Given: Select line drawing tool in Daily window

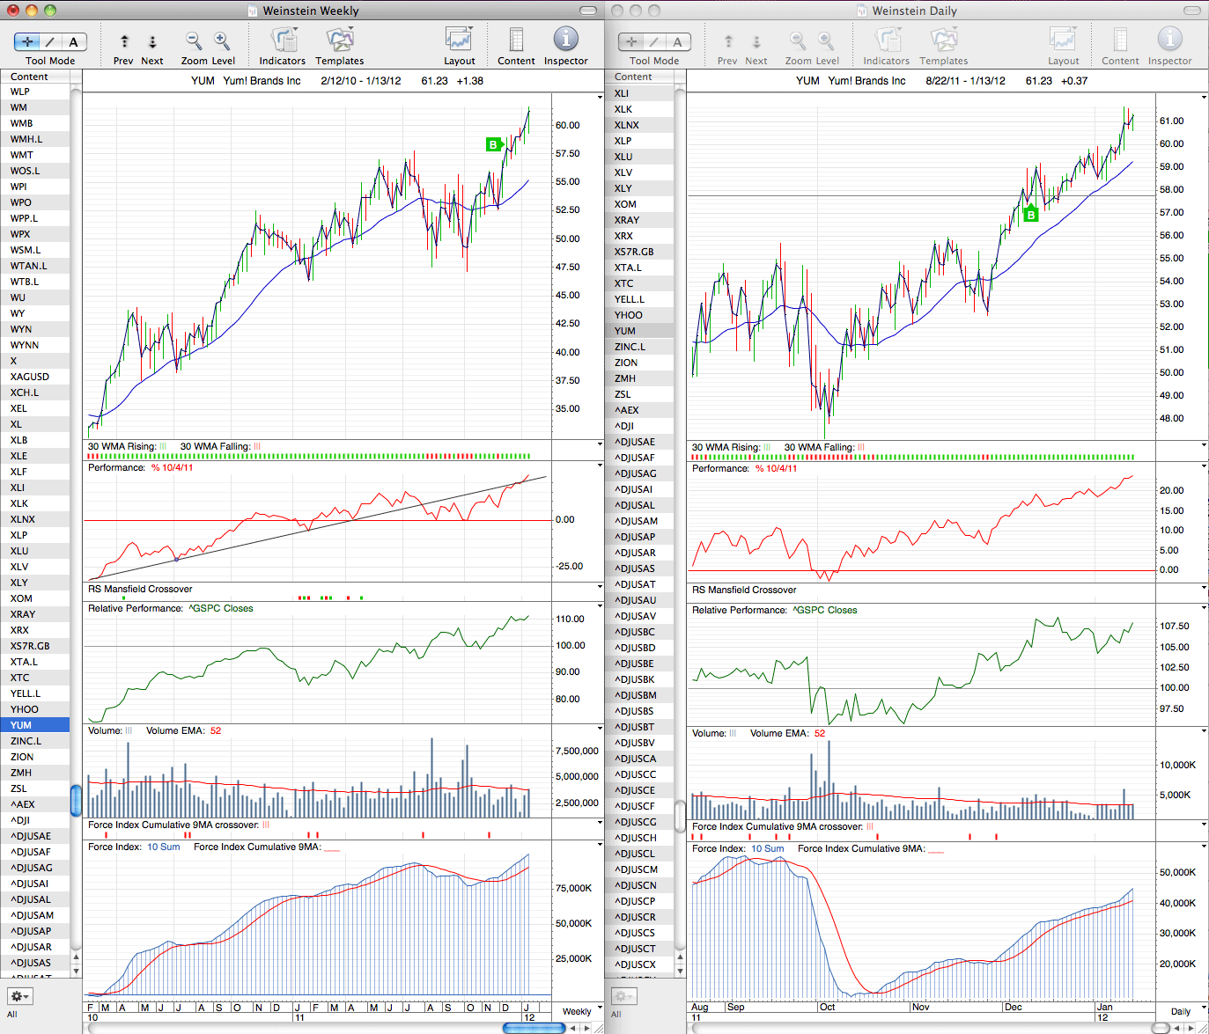Looking at the screenshot, I should pos(655,41).
